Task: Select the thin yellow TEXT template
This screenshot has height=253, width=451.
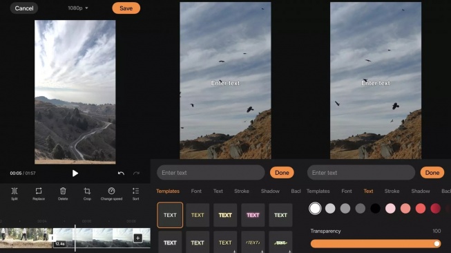Action: [198, 215]
